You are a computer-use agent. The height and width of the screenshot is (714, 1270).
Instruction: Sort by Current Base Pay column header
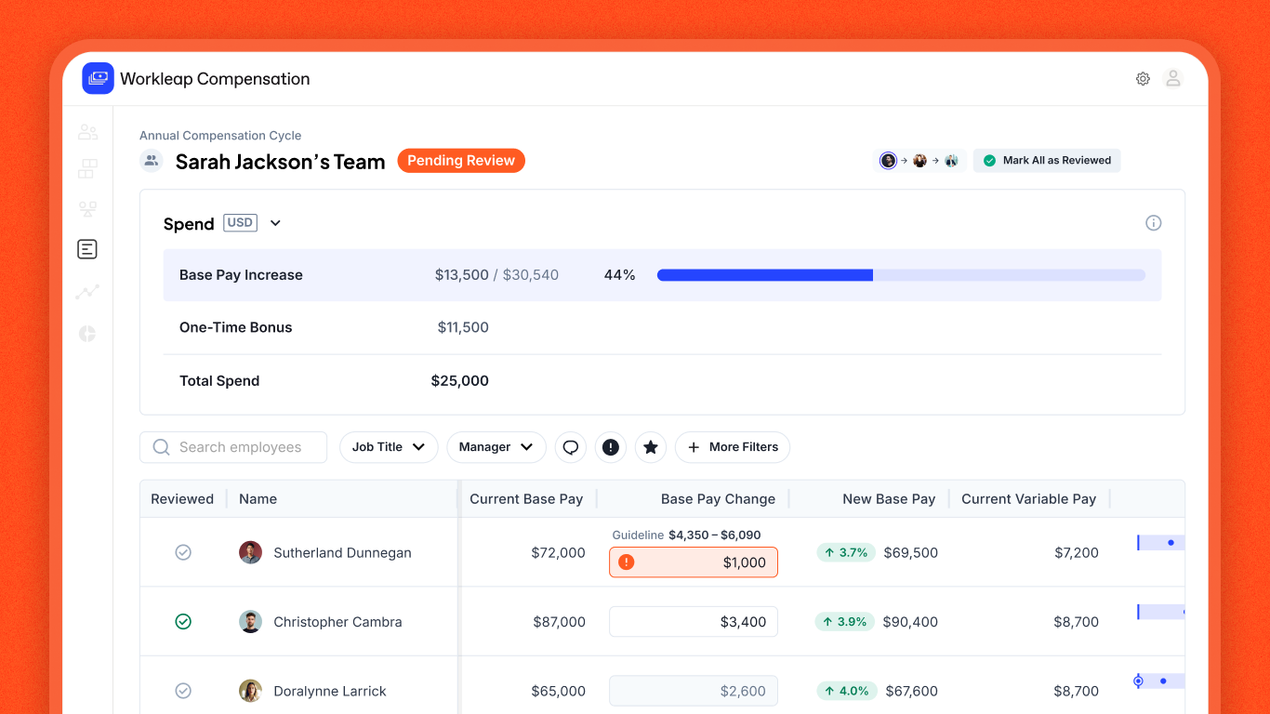(x=526, y=499)
